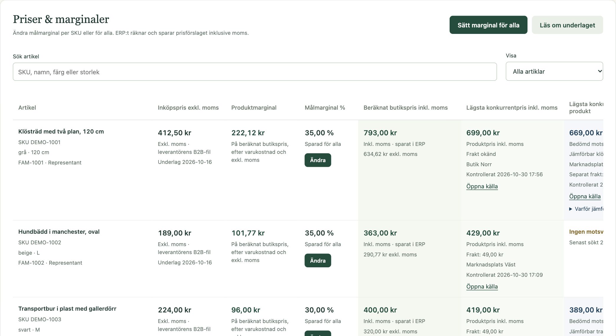This screenshot has width=616, height=336.
Task: Click the 'Sätt marginal för alla' button
Action: click(488, 25)
